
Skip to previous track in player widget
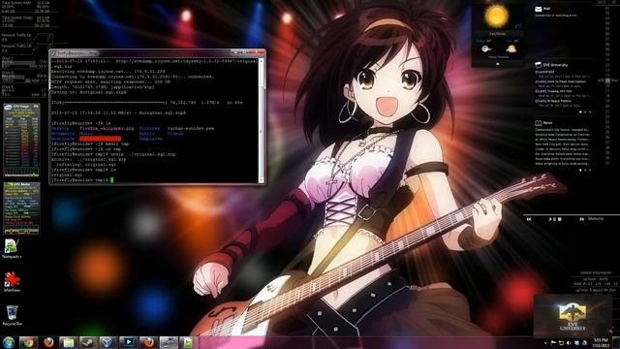tap(529, 219)
